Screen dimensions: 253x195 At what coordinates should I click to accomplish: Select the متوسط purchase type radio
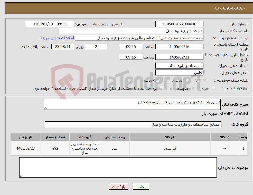coord(193,88)
